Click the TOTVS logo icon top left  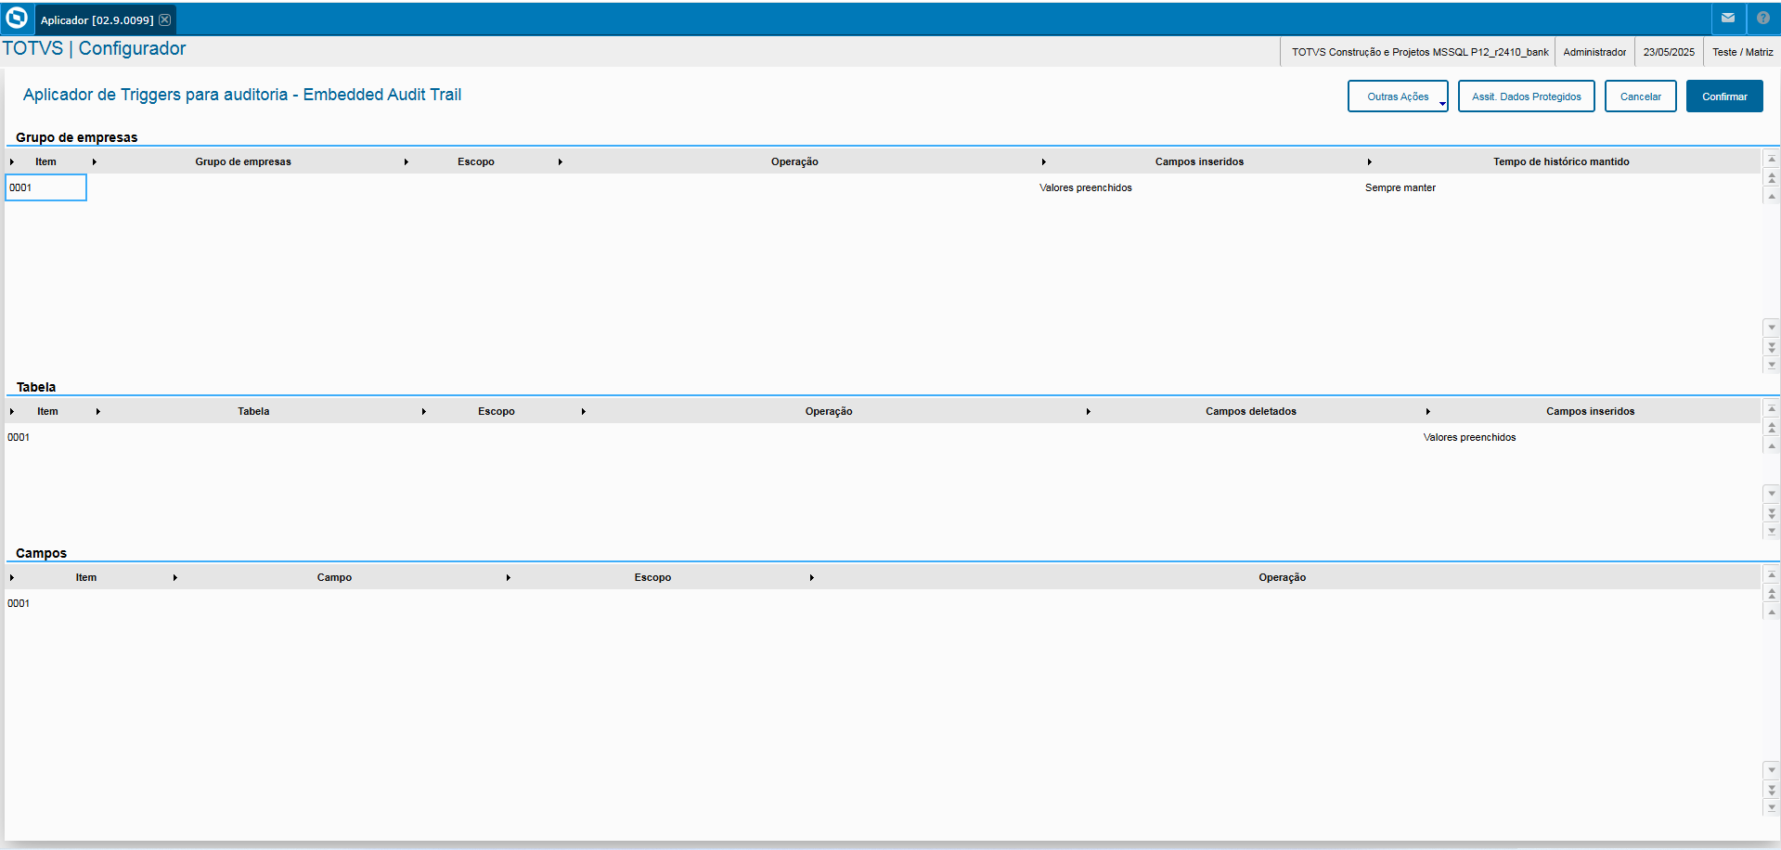pyautogui.click(x=17, y=18)
